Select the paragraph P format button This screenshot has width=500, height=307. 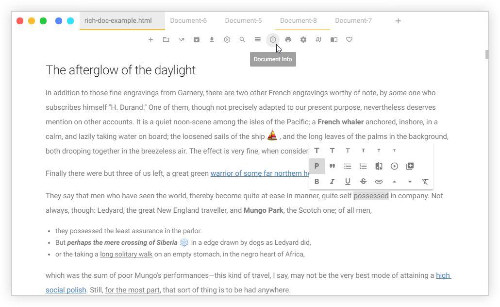317,166
